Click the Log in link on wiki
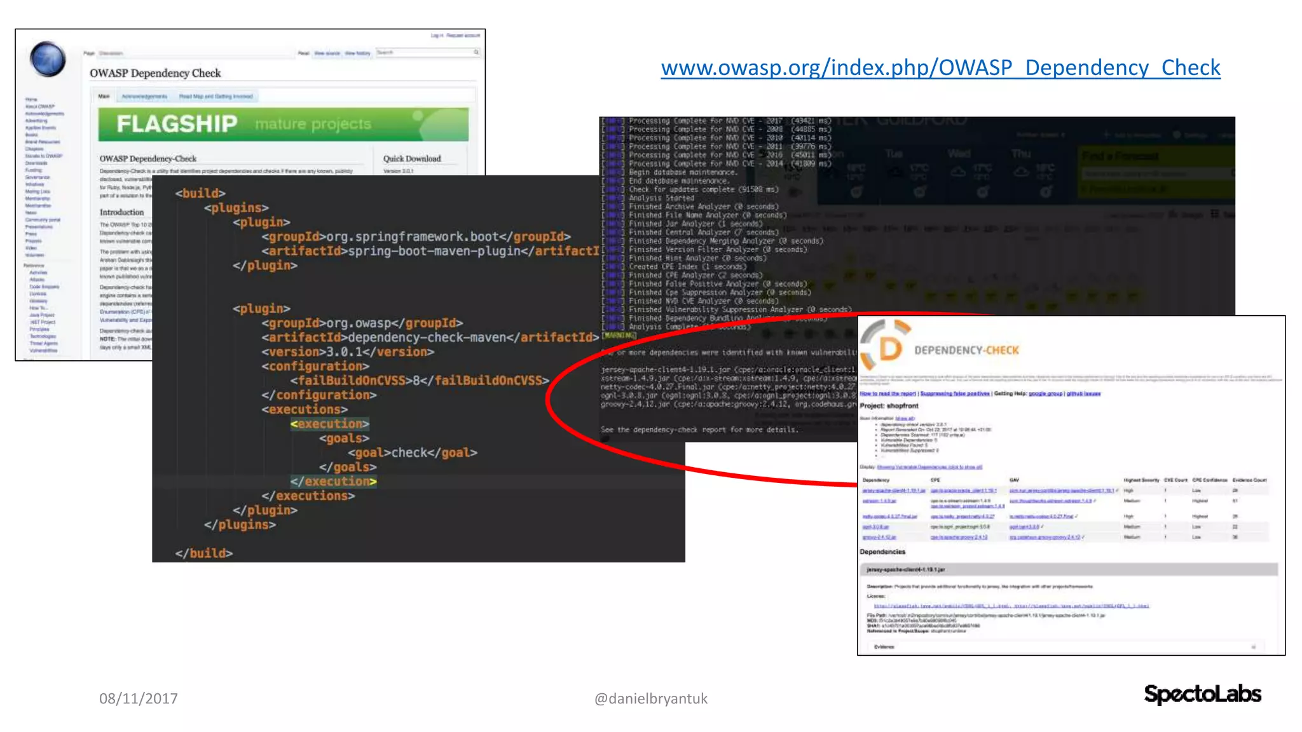 click(x=437, y=36)
